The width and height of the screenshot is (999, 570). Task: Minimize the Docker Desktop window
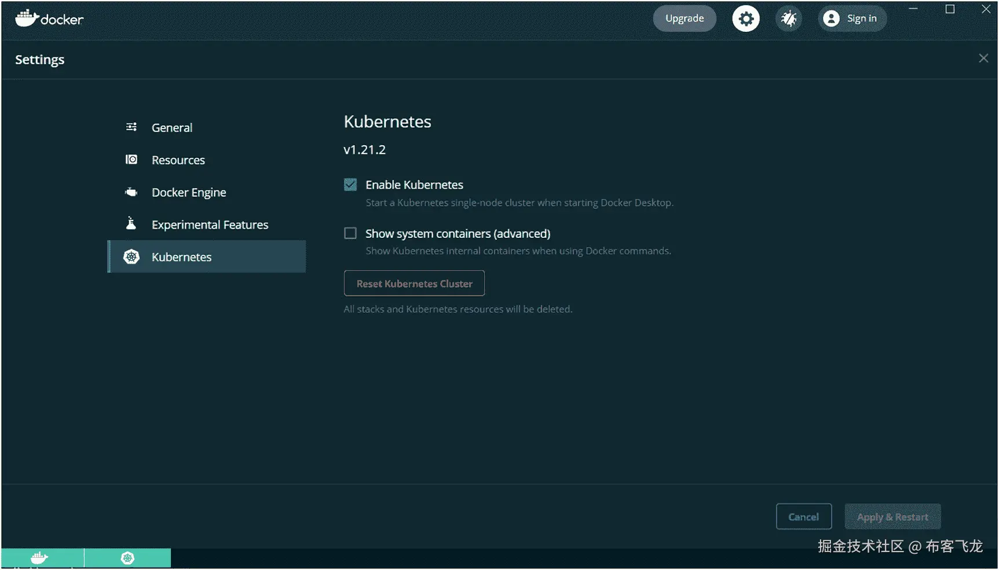pos(913,9)
